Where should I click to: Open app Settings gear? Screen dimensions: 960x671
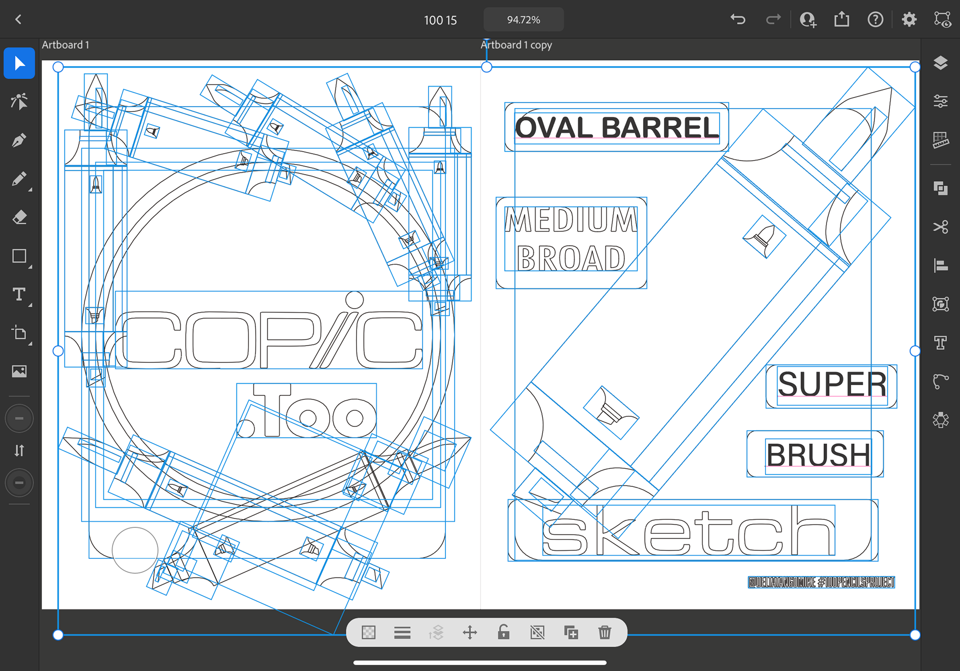(909, 20)
